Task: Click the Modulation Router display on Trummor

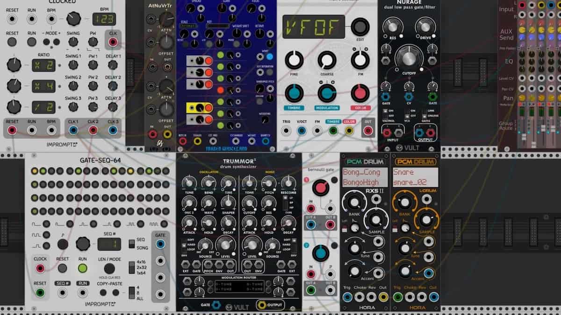Action: point(238,286)
